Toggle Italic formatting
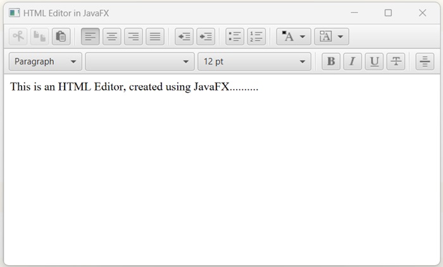The width and height of the screenshot is (443, 267). pos(353,61)
